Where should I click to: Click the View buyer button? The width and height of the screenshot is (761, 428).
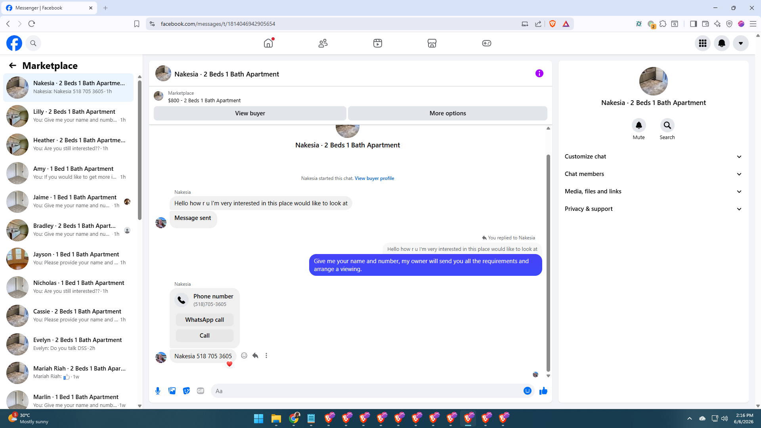click(250, 113)
